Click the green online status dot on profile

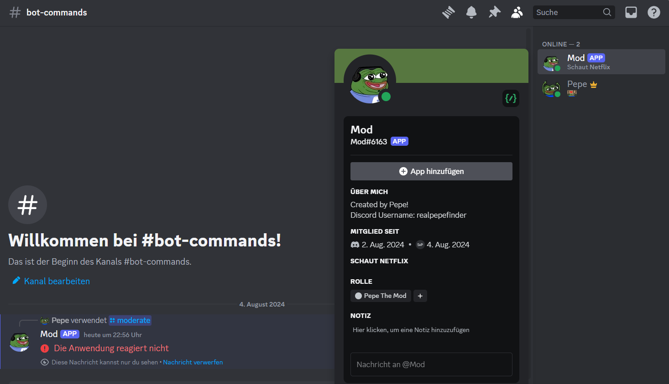(386, 97)
